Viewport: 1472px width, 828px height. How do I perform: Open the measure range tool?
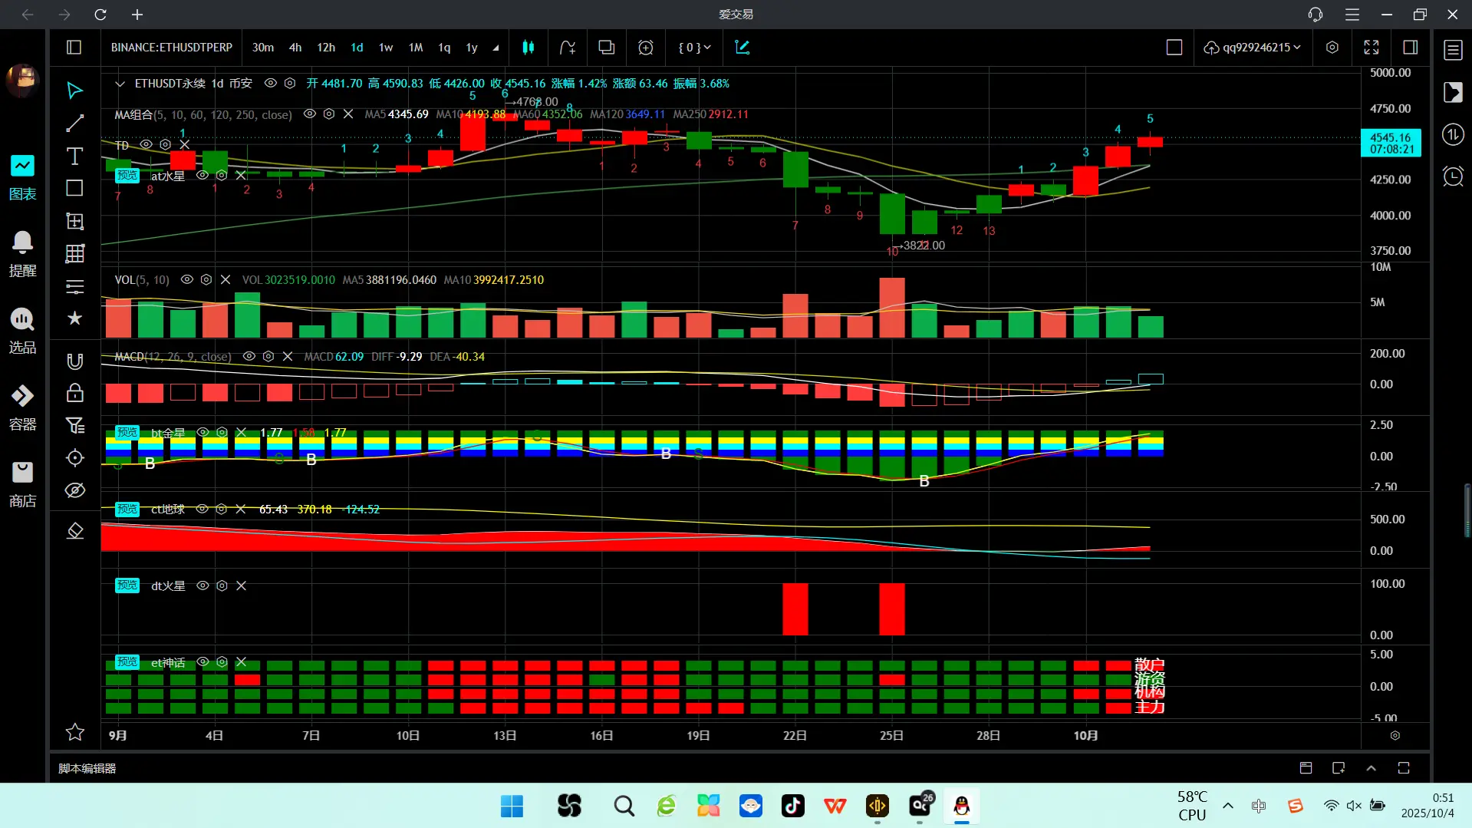(x=74, y=222)
